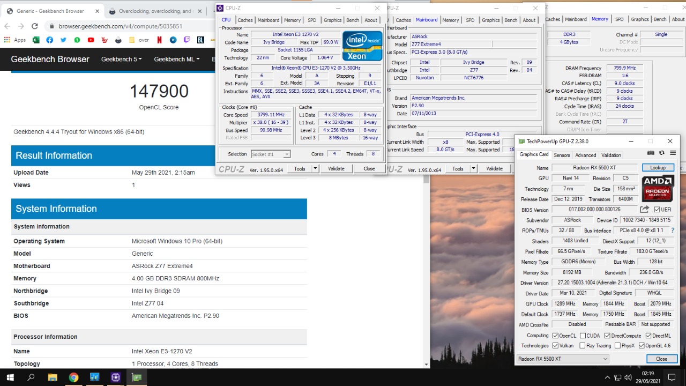
Task: Open the Tools dropdown arrow in Mainboard CPU-Z window
Action: click(x=473, y=168)
